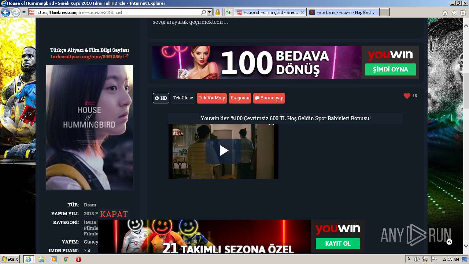
Task: Select the Tek Close source
Action: point(183,98)
